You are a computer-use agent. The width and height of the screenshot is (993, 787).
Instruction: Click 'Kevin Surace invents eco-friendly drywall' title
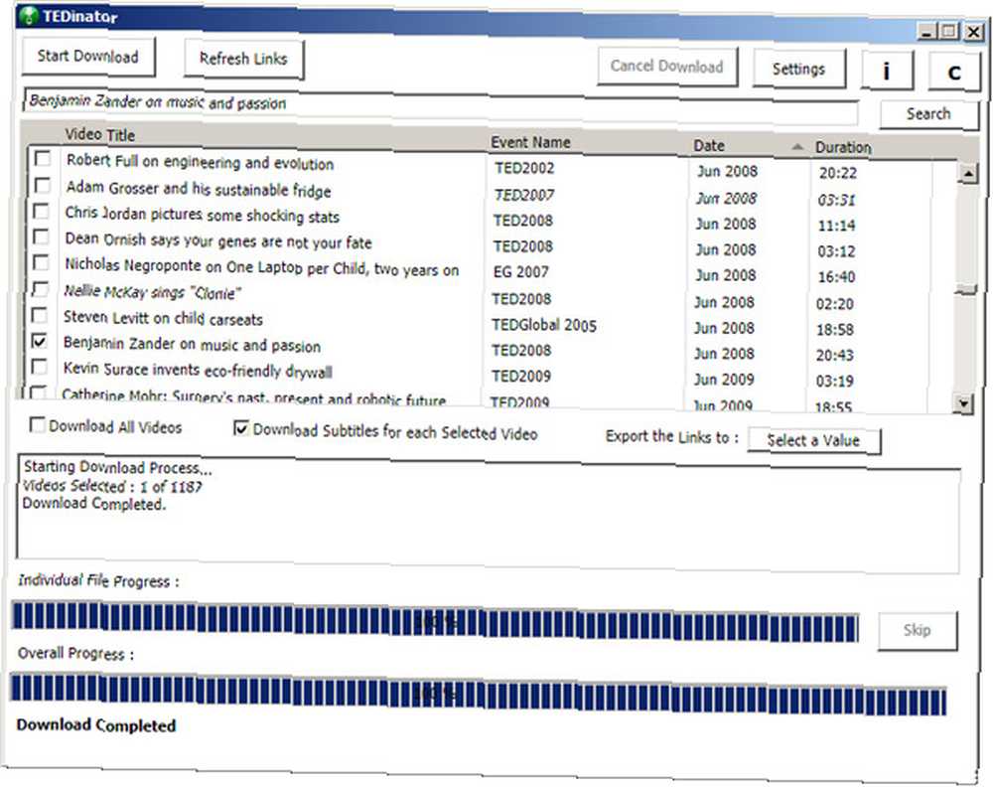(x=198, y=370)
